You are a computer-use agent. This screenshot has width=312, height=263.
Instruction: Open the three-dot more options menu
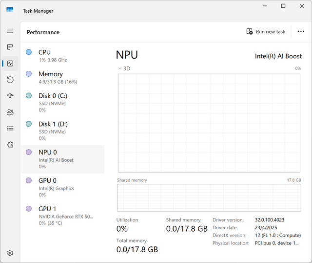click(301, 31)
